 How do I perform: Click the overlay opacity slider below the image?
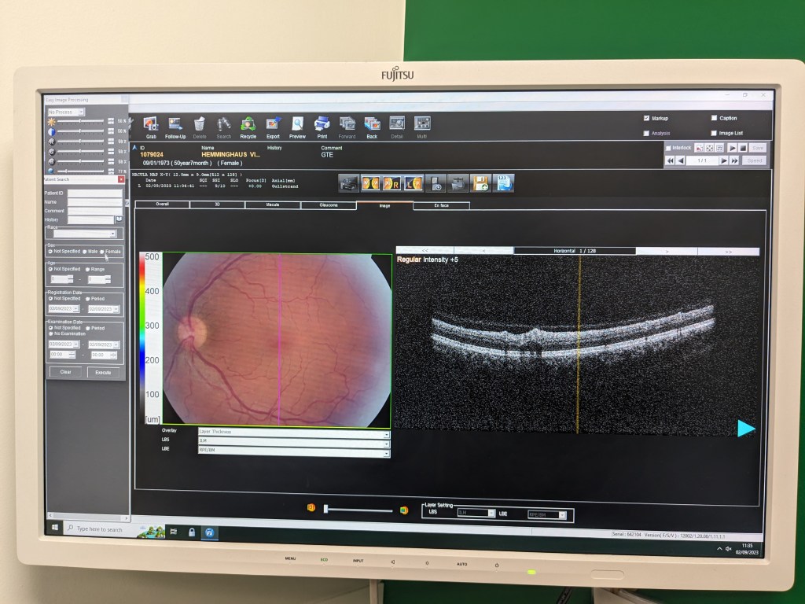(x=358, y=510)
